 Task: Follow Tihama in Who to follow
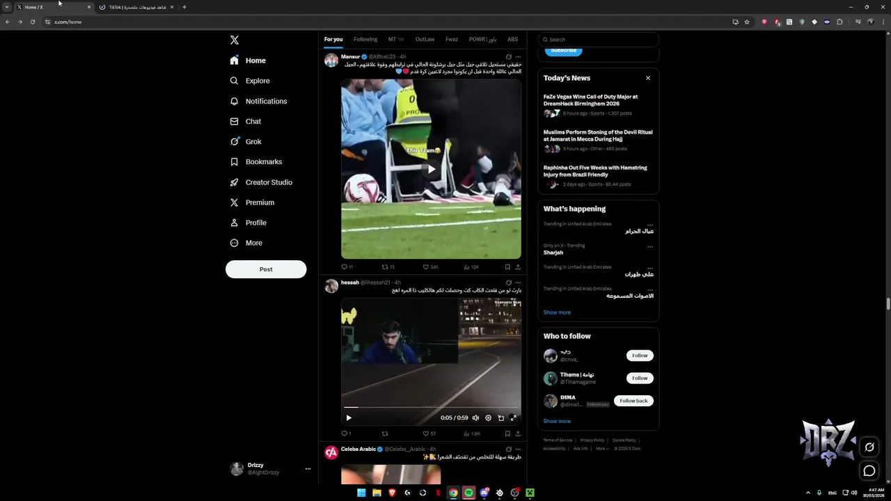[640, 378]
